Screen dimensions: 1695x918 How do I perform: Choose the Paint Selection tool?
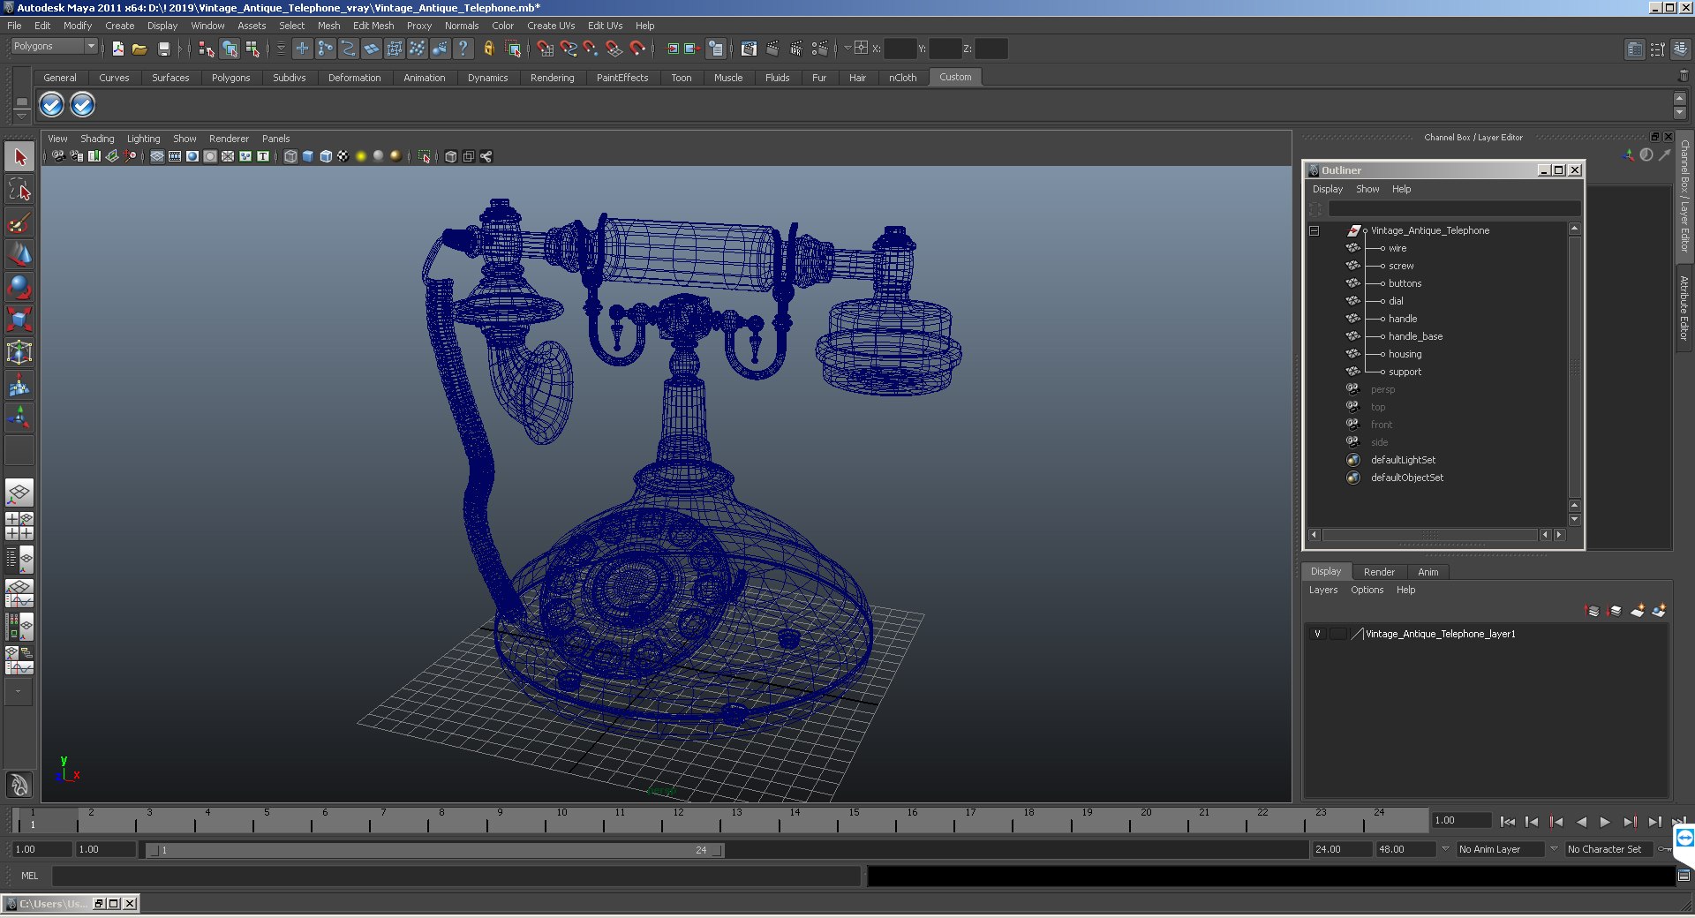(x=19, y=222)
